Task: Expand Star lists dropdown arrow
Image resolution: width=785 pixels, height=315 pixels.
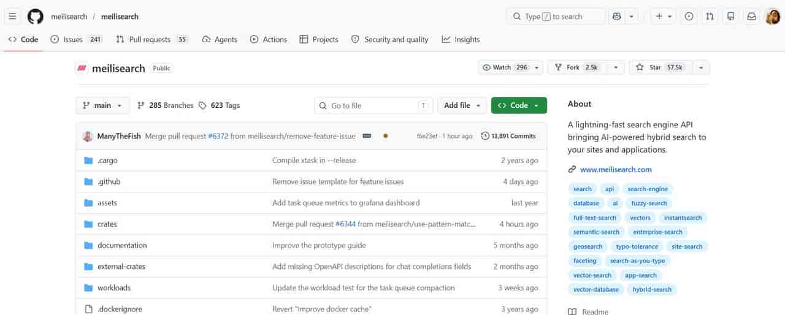Action: 701,67
